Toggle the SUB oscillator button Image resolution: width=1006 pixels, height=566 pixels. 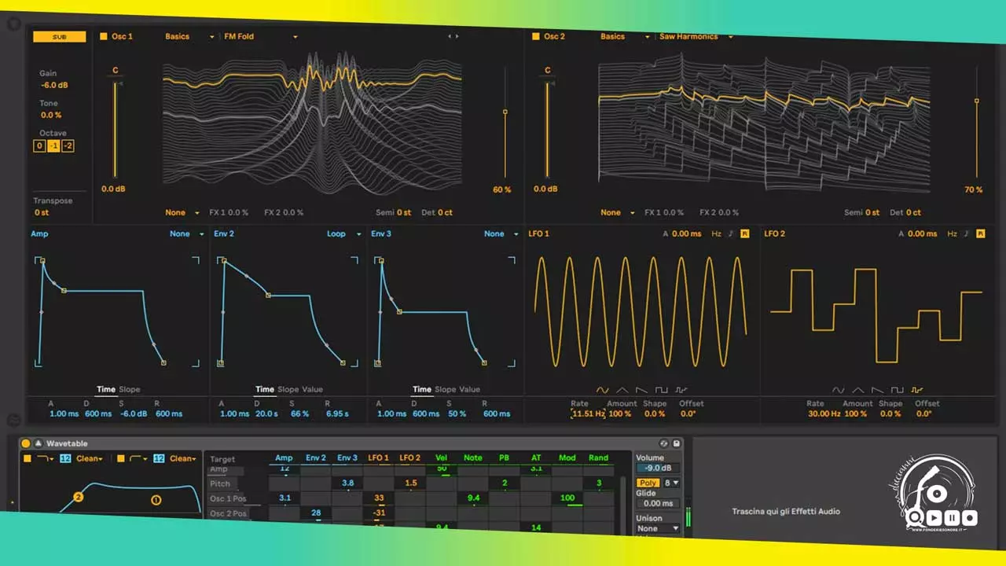60,37
